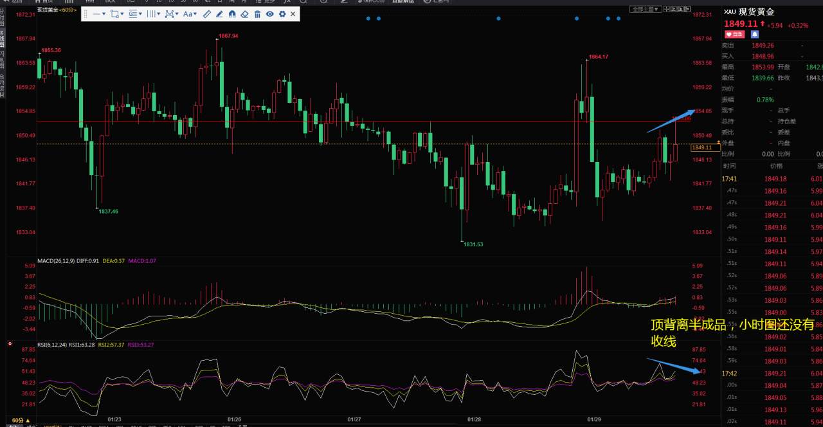Select the eraser tool
This screenshot has width=823, height=427.
pos(244,14)
